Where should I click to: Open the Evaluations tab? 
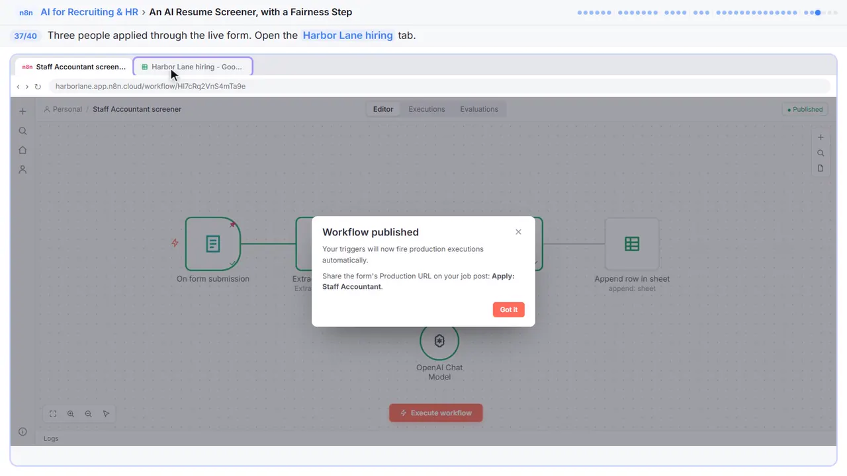point(479,109)
